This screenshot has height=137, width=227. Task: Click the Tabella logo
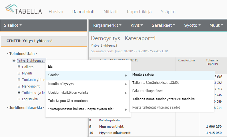tap(23, 10)
